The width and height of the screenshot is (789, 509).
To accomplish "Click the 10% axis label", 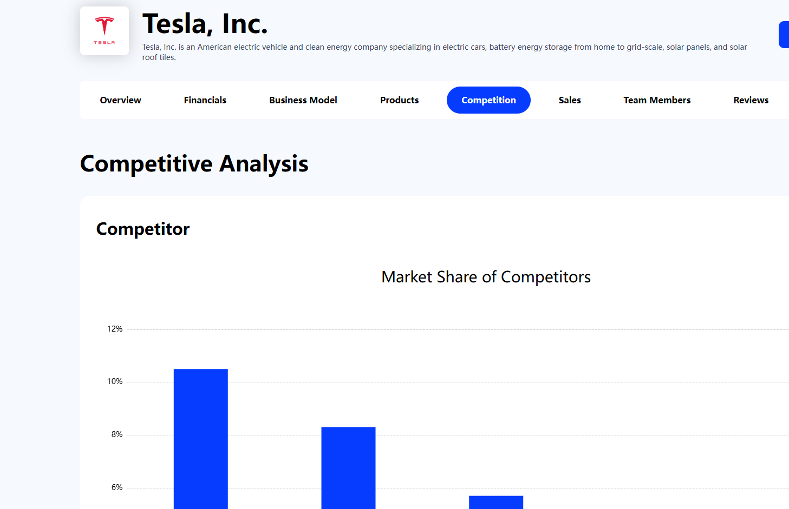I will coord(115,381).
